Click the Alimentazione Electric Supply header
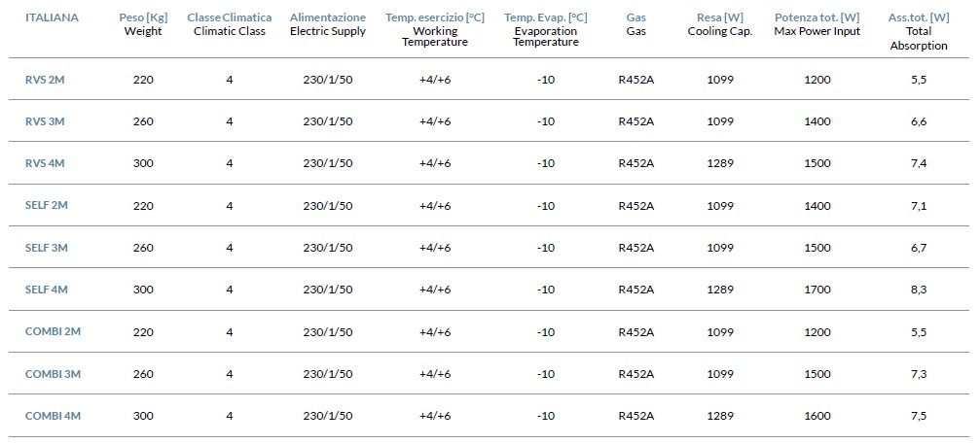Image resolution: width=980 pixels, height=444 pixels. click(x=328, y=24)
